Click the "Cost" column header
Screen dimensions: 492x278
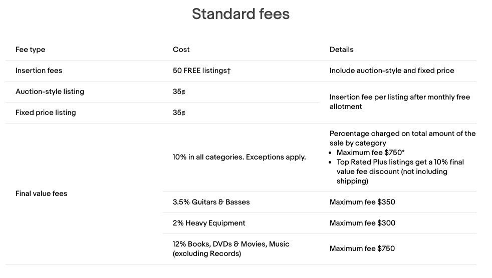pyautogui.click(x=181, y=49)
